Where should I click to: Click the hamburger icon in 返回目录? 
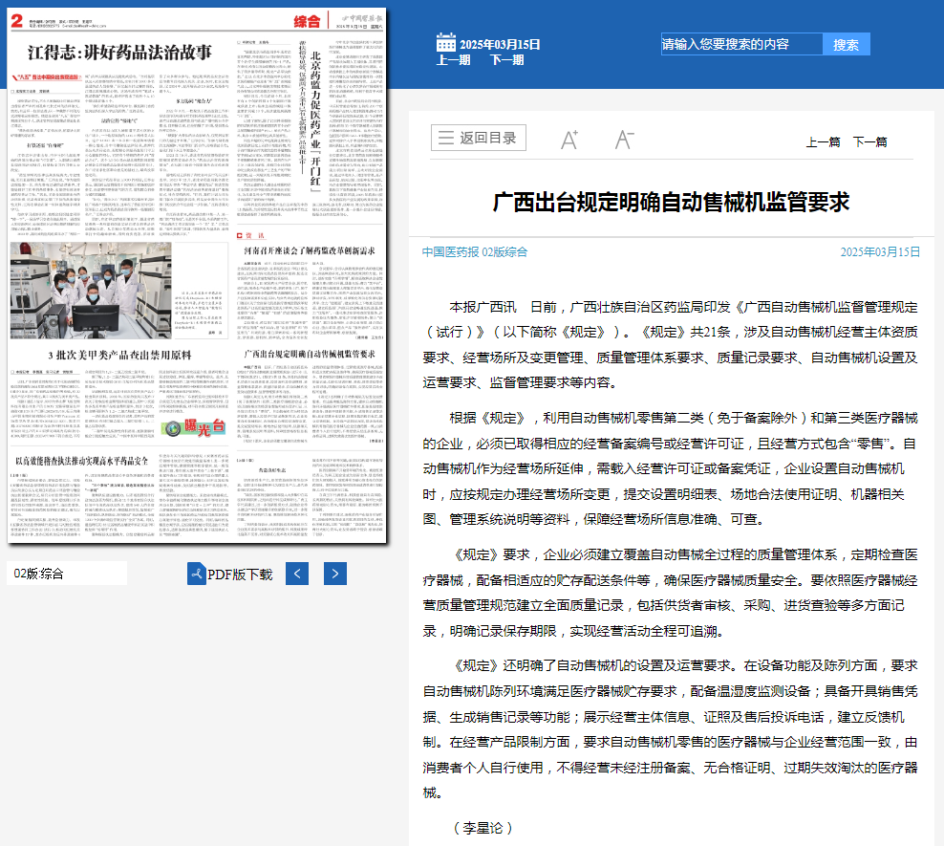(x=446, y=138)
